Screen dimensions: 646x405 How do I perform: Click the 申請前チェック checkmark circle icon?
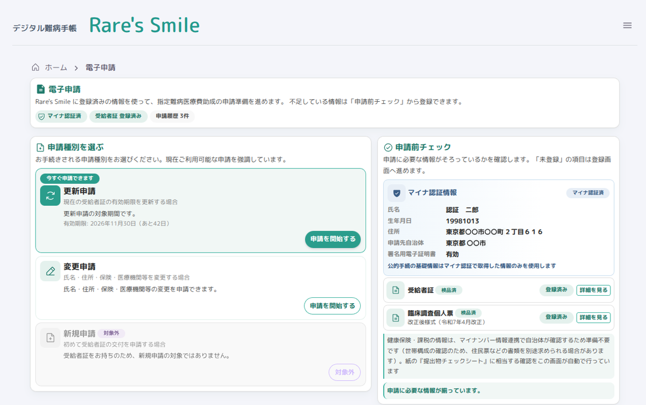click(x=388, y=147)
